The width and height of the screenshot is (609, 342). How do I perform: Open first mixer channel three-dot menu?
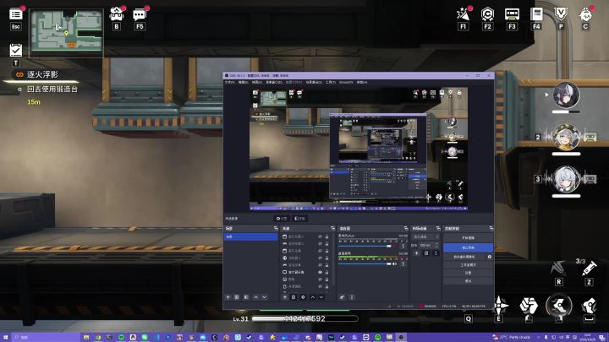point(403,247)
